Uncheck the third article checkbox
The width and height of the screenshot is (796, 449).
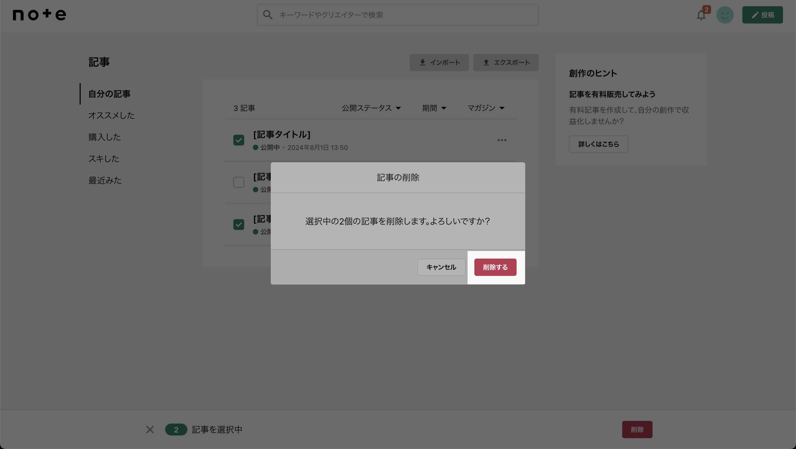tap(239, 225)
